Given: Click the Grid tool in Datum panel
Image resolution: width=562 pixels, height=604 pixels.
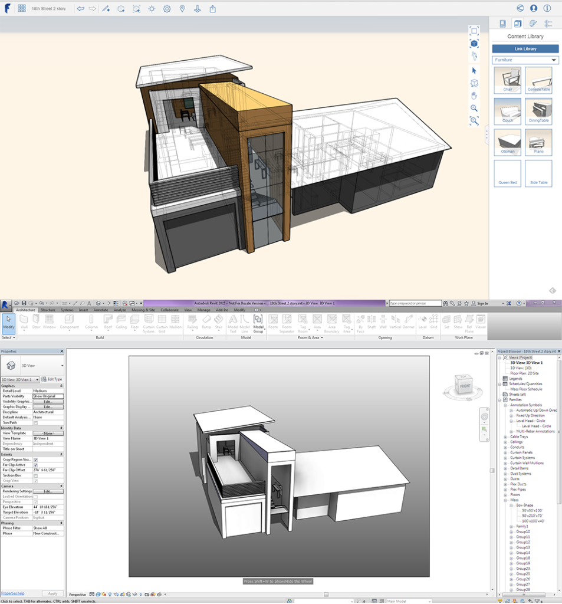Looking at the screenshot, I should pyautogui.click(x=433, y=322).
